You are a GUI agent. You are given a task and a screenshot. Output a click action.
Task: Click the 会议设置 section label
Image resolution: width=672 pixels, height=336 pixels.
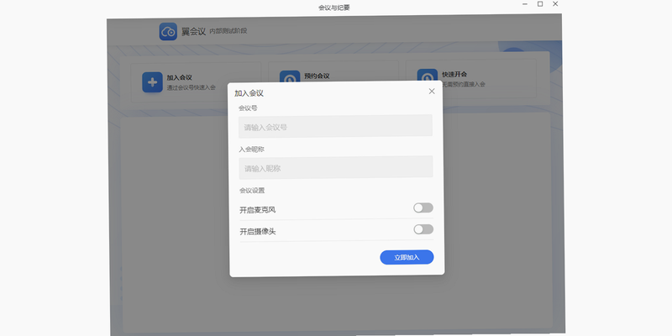(252, 191)
